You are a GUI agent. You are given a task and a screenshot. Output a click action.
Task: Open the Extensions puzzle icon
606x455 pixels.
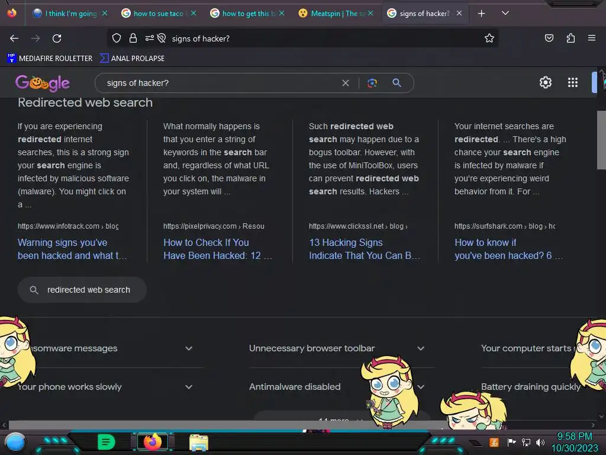tap(570, 38)
